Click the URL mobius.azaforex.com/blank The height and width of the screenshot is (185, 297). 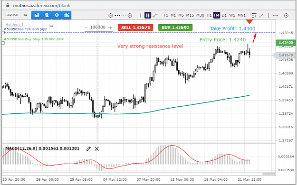point(42,6)
